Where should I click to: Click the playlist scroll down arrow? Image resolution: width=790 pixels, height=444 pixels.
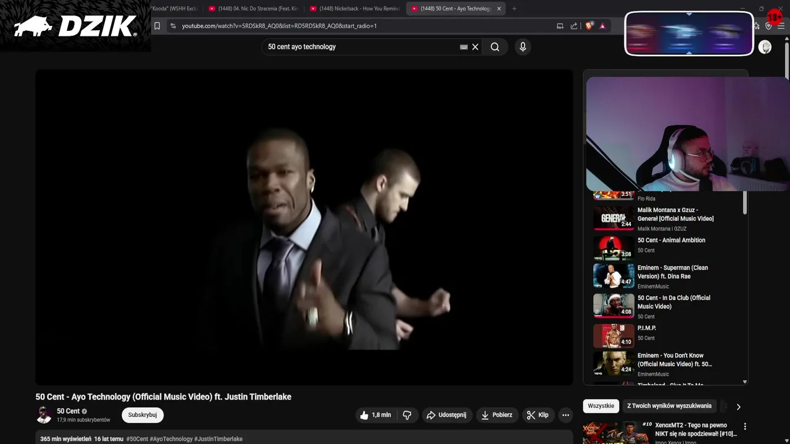pos(745,382)
